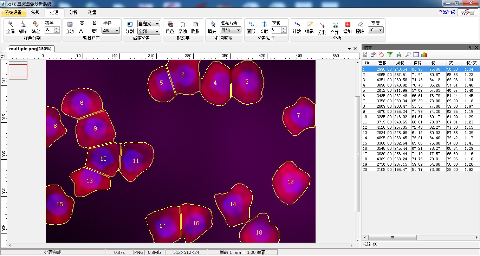Viewport: 480px width, 256px height.
Task: Switch to the 分析 ribbon tab
Action: click(x=73, y=12)
